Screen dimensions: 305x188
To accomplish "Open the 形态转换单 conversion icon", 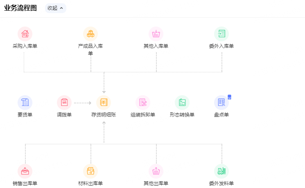I will 182,103.
